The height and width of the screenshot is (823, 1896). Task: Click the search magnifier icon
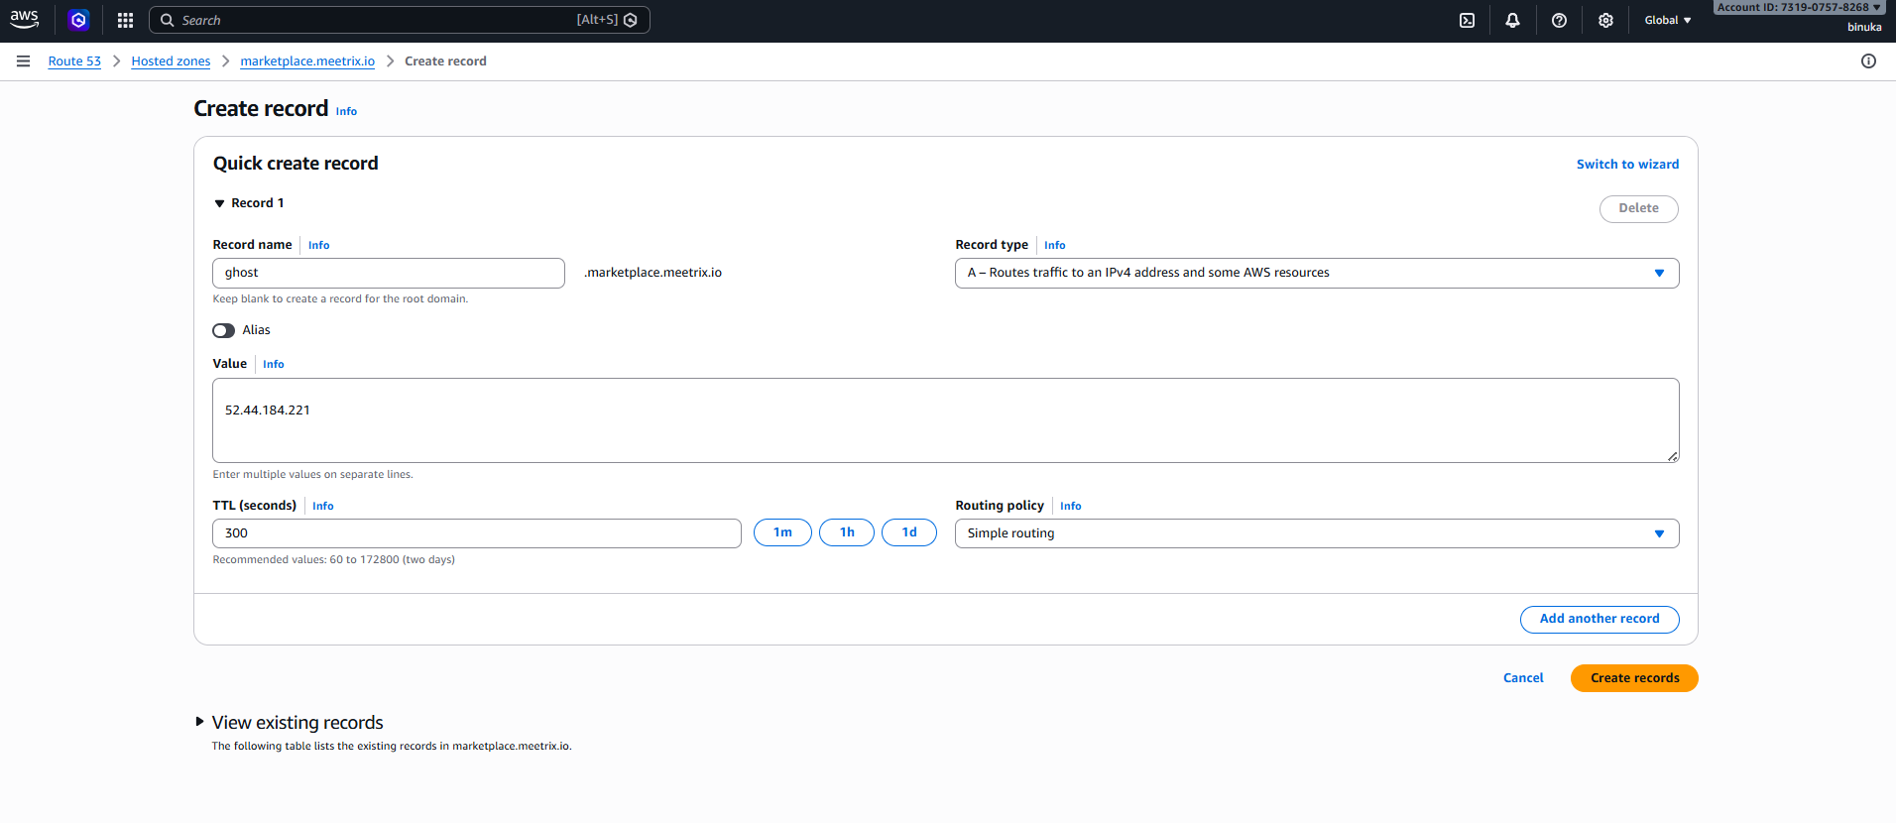click(x=168, y=20)
